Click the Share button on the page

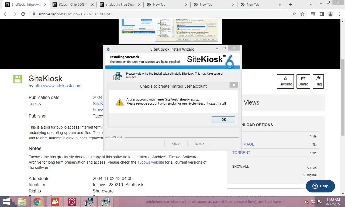[x=303, y=81]
